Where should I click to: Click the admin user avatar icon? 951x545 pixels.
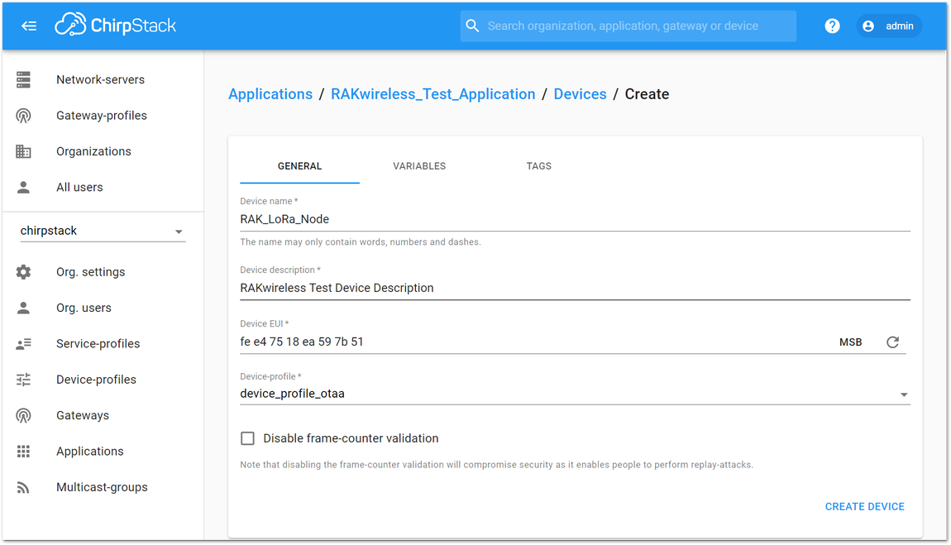pos(868,26)
